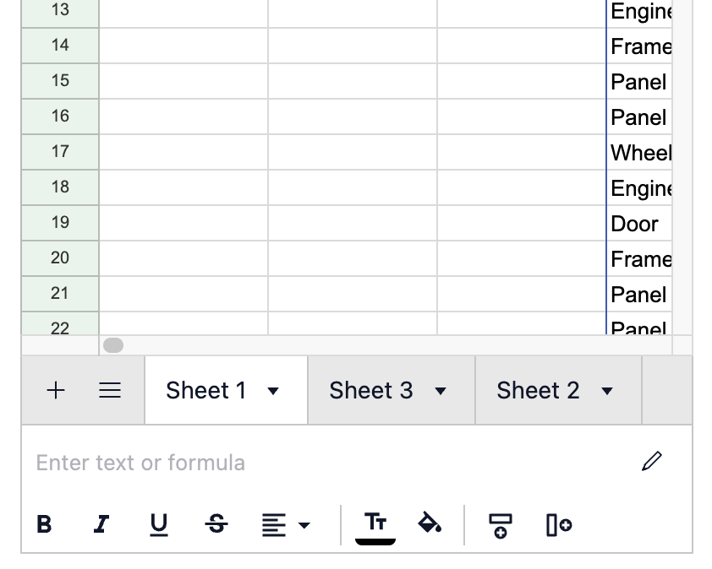Select row 17 header
This screenshot has width=712, height=569.
[60, 152]
